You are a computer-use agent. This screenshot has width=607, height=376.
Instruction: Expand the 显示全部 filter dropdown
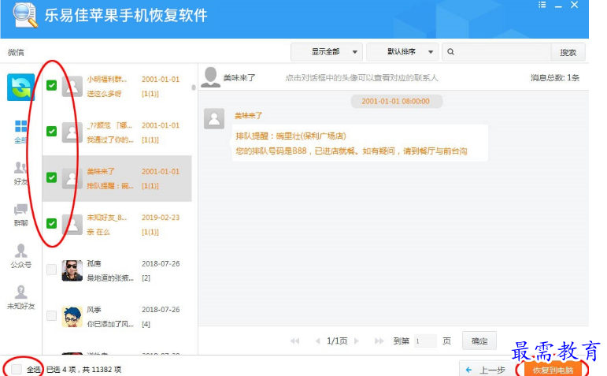[x=327, y=51]
